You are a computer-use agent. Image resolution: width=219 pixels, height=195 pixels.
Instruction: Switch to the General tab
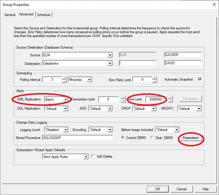pyautogui.click(x=10, y=15)
